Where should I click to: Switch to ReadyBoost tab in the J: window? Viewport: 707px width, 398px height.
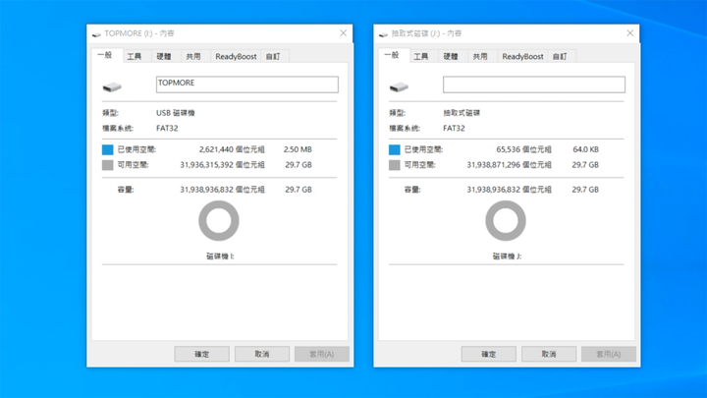522,56
